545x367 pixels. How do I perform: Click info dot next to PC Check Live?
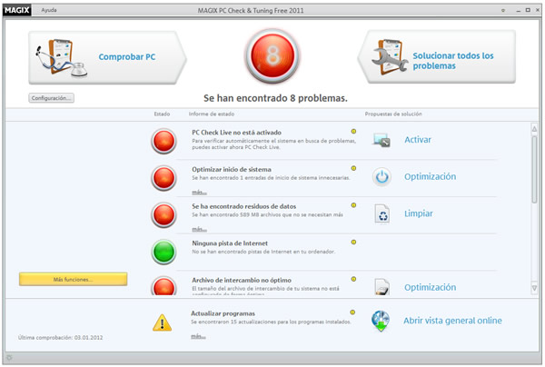[x=353, y=132]
